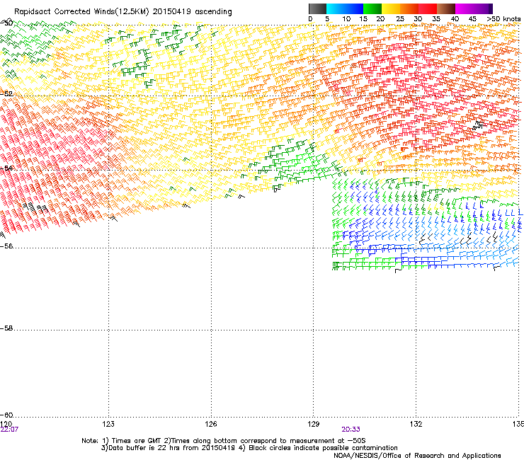Click the brown 35-40 knots legend swatch

point(446,8)
